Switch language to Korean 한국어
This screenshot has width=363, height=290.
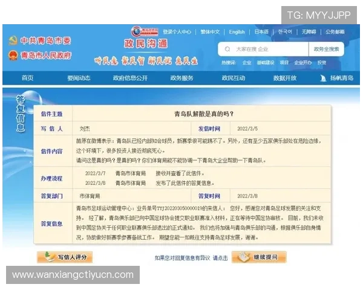[x=285, y=31]
